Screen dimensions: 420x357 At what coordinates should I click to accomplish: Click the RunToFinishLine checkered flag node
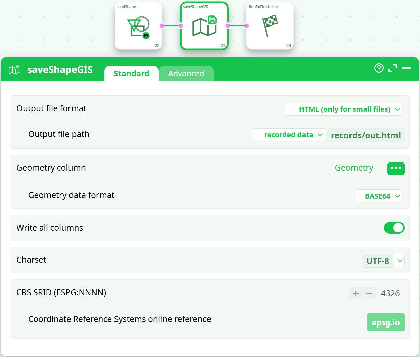click(270, 26)
